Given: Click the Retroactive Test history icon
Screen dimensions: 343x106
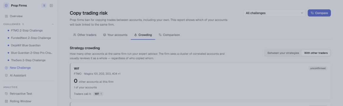Looking at the screenshot, I should pyautogui.click(x=6, y=94).
